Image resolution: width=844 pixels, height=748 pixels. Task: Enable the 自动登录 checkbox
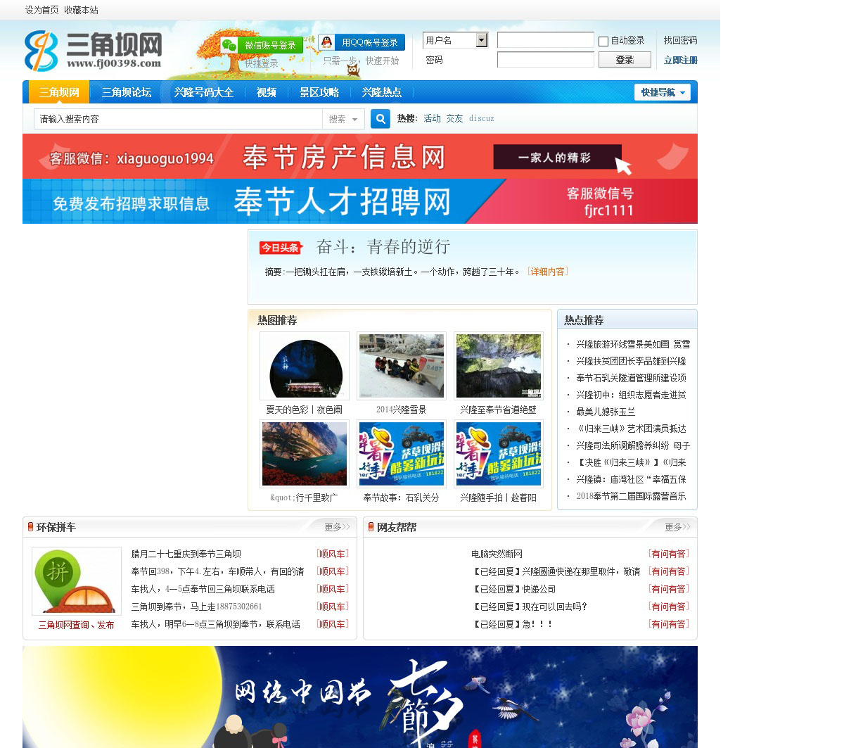click(x=603, y=42)
